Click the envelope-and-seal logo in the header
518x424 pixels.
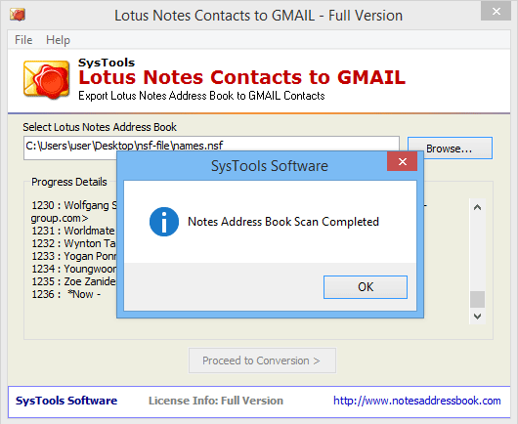[x=47, y=79]
